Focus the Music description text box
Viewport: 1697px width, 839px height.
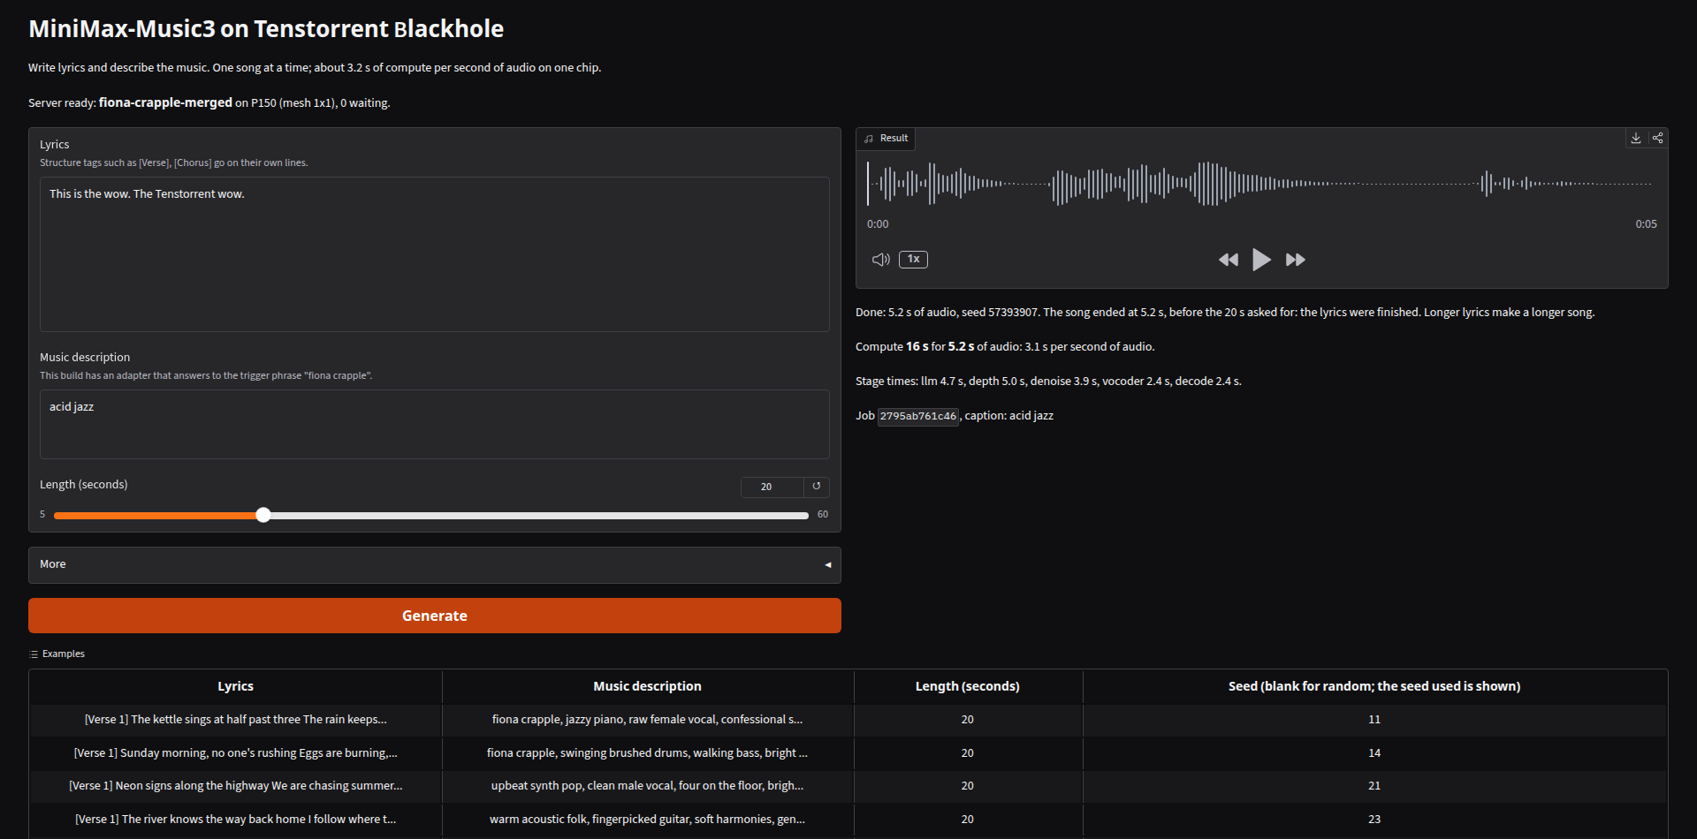coord(435,424)
